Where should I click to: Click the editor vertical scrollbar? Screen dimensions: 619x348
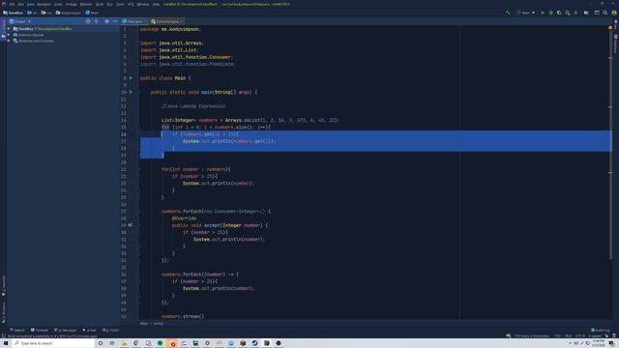coord(610,146)
